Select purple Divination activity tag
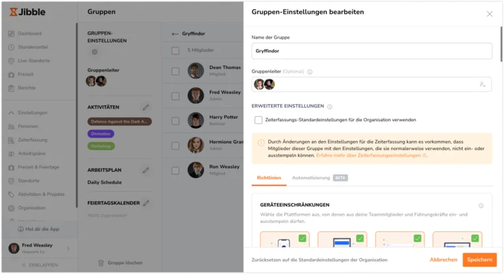 point(100,134)
